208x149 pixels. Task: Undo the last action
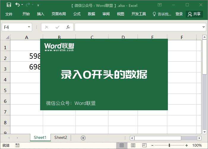pyautogui.click(x=17, y=5)
